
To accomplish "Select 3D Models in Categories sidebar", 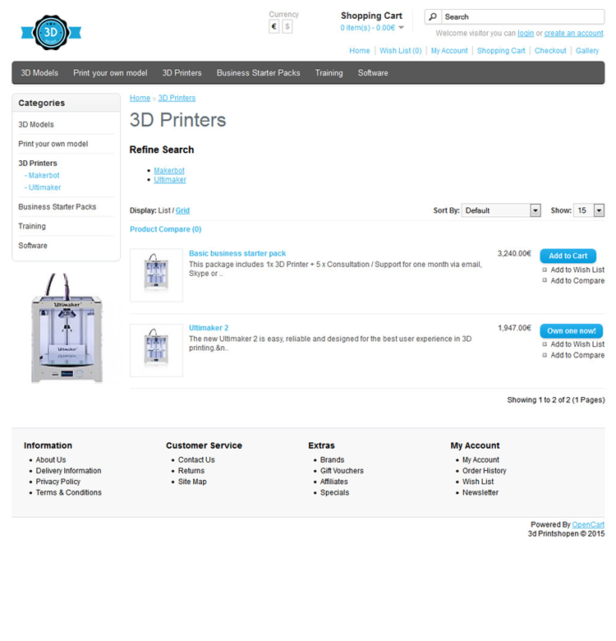I will click(x=36, y=124).
